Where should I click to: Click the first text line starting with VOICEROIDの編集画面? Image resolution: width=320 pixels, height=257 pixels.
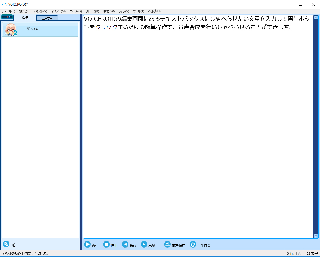tap(197, 19)
